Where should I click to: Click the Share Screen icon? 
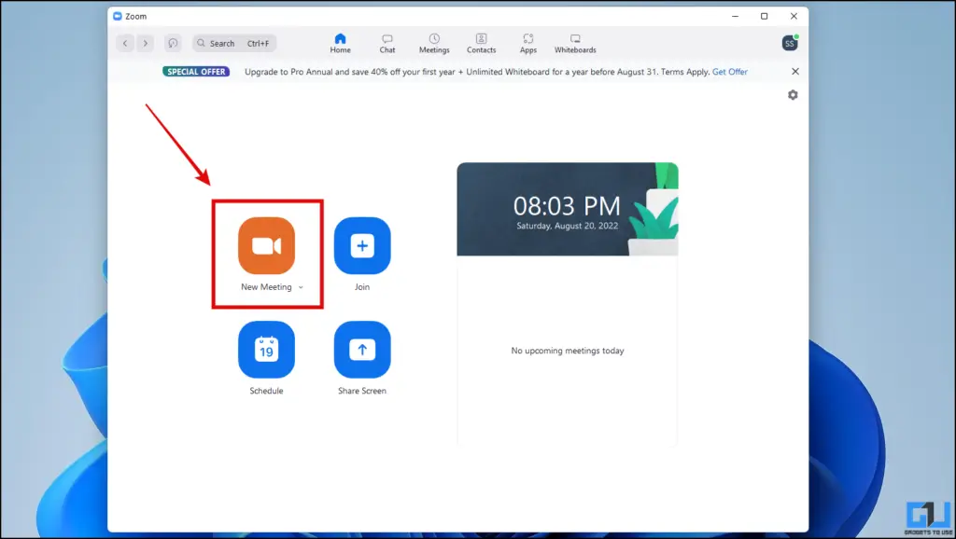point(362,350)
